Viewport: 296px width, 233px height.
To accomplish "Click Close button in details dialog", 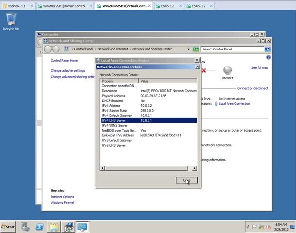I will 186,180.
